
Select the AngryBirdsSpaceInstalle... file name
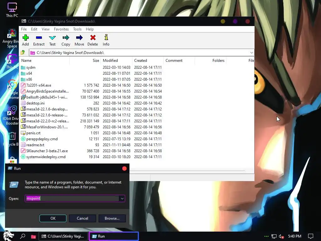tap(48, 91)
